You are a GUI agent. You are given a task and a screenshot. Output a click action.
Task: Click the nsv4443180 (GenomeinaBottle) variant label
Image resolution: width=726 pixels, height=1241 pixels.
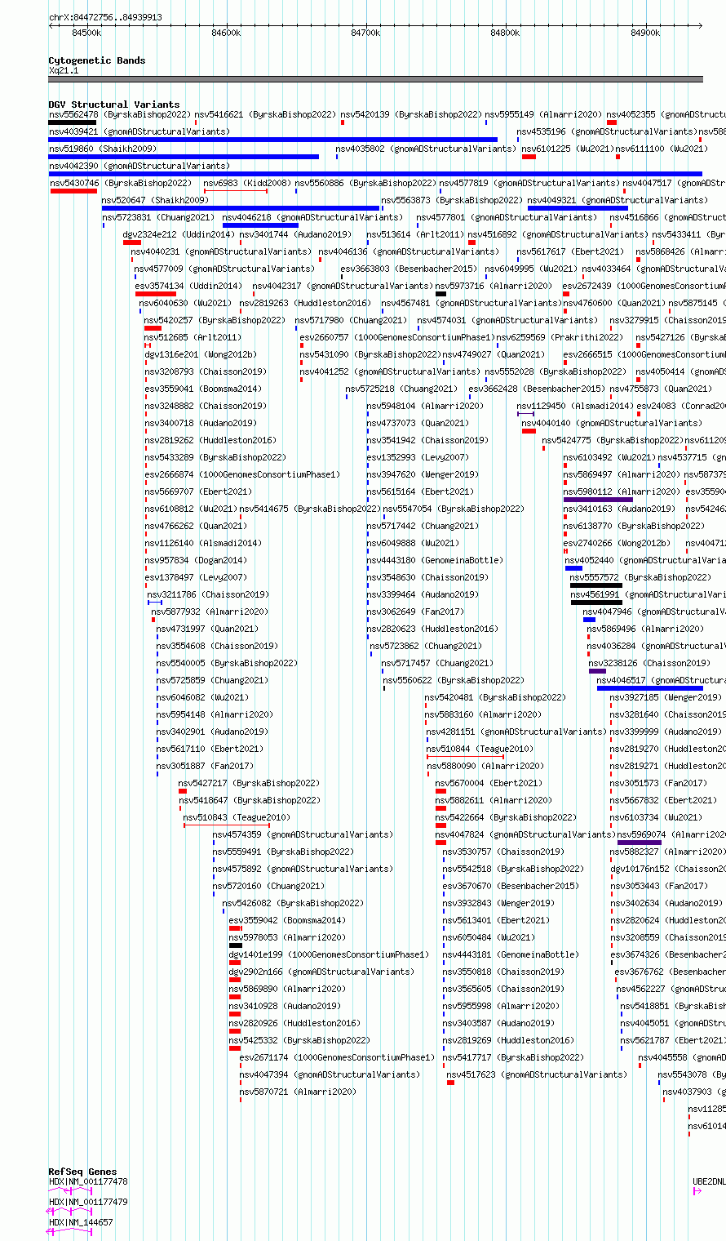(x=435, y=560)
